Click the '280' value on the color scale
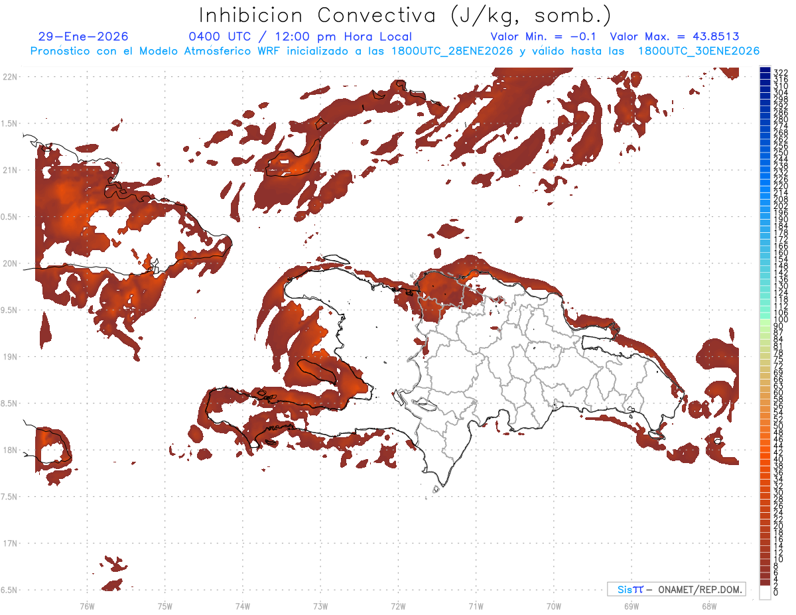The image size is (796, 615). click(x=781, y=119)
